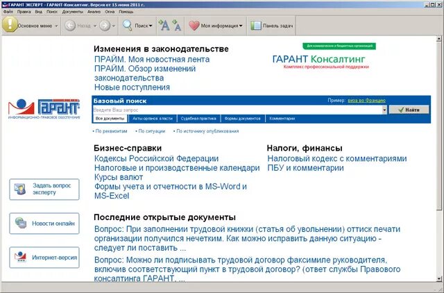This screenshot has height=293, width=444.
Task: Open the Файл menu
Action: tap(8, 12)
